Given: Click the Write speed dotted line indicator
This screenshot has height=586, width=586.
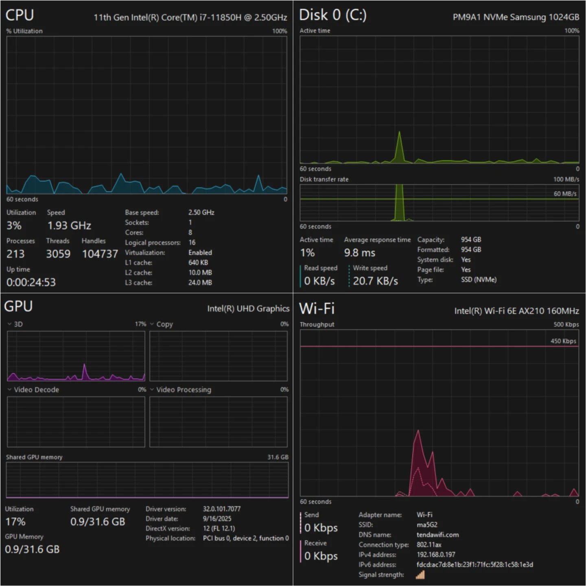Looking at the screenshot, I should point(349,276).
